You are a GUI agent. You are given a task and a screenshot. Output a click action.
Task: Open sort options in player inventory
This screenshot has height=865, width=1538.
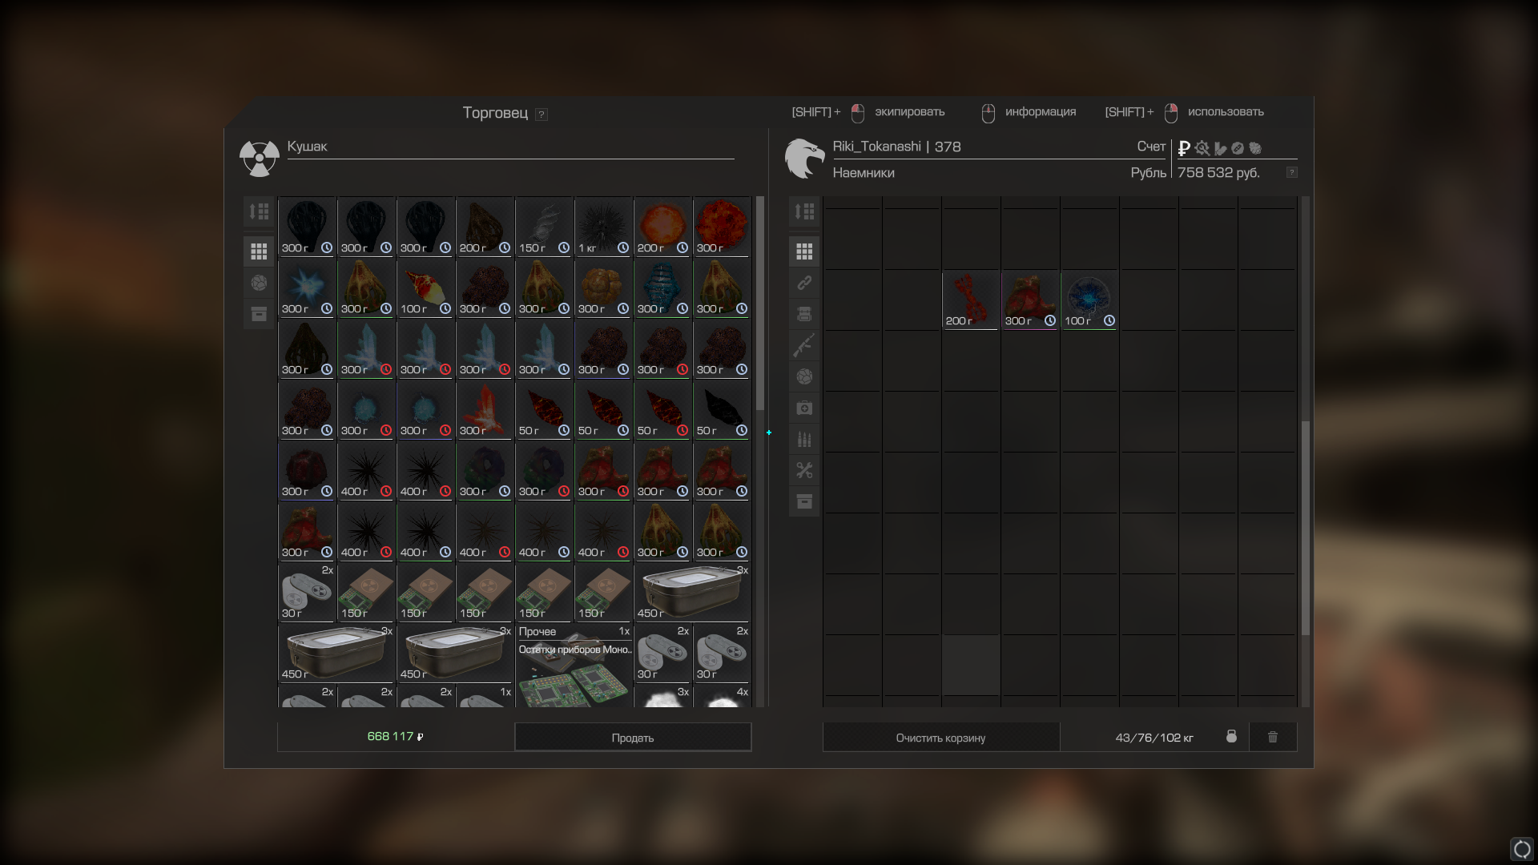pyautogui.click(x=804, y=211)
